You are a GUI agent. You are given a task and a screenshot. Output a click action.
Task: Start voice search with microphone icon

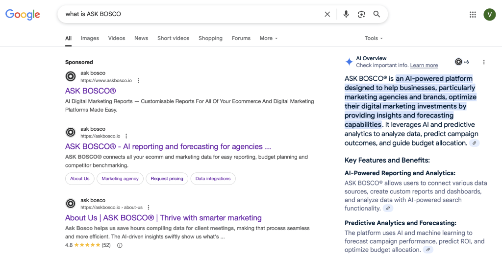click(x=346, y=14)
